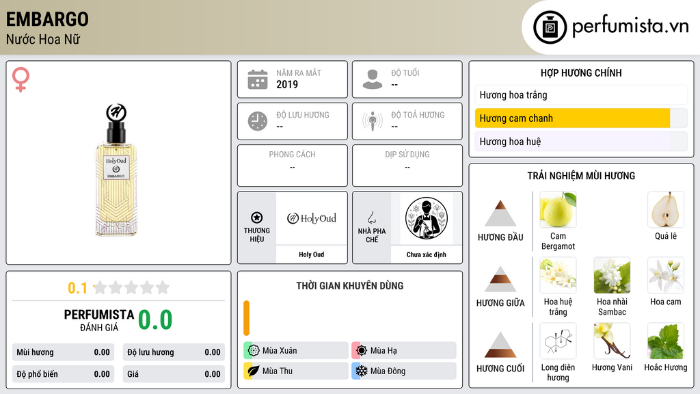Click the Hương cuối pyramid icon

[x=500, y=345]
